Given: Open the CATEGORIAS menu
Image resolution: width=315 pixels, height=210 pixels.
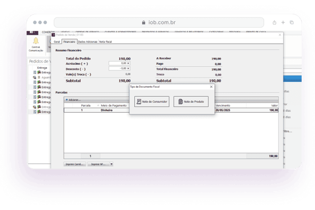Looking at the screenshot, I should coord(216,32).
